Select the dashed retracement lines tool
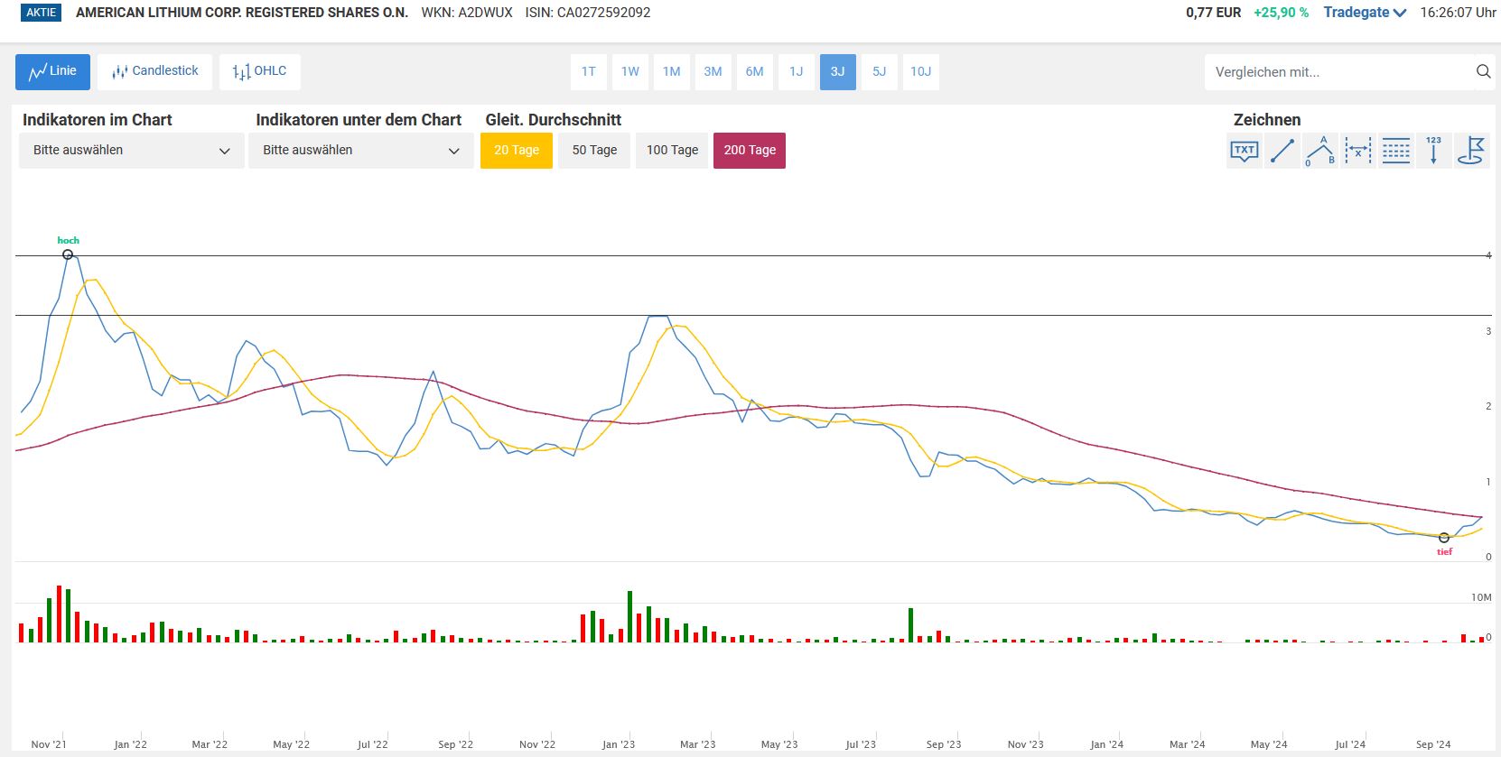Viewport: 1501px width, 757px height. click(x=1396, y=151)
